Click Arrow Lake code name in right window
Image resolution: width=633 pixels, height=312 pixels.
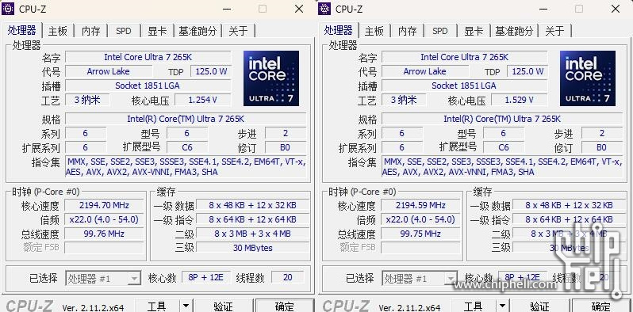click(x=424, y=72)
